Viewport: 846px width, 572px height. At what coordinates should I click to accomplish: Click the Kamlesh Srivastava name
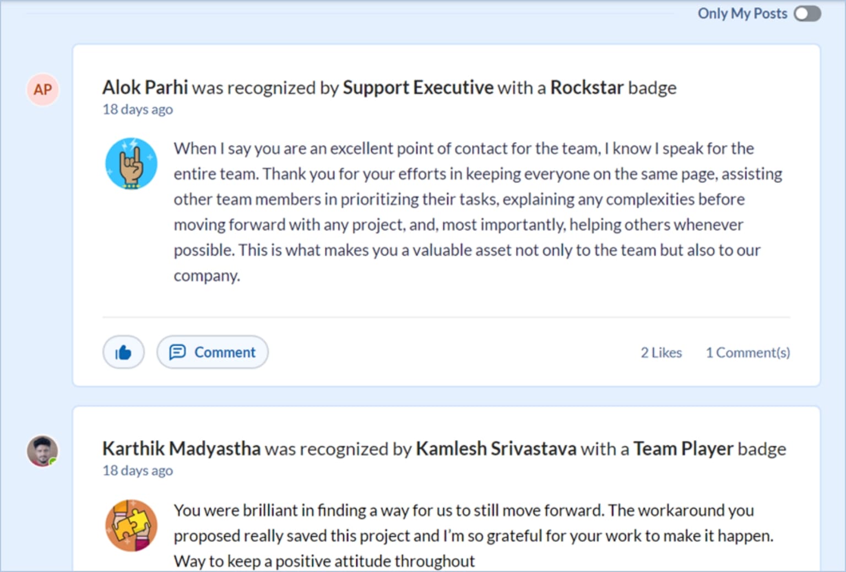[496, 449]
